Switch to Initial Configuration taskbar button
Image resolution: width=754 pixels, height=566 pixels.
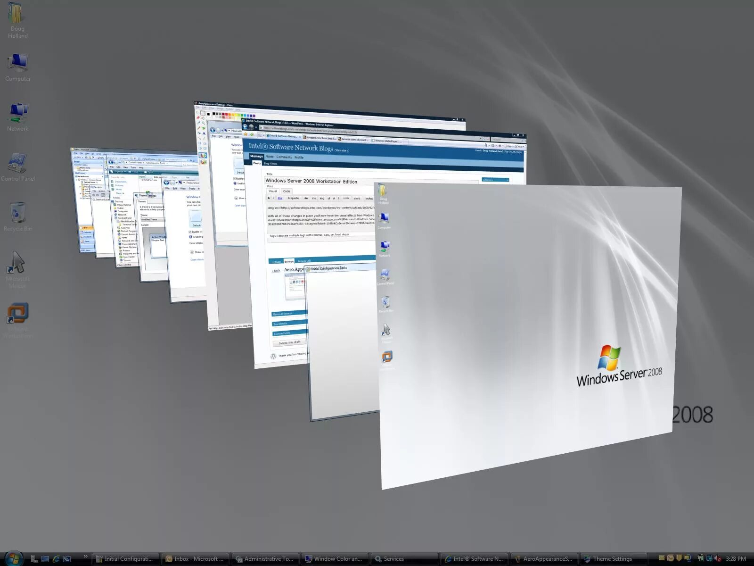(125, 559)
